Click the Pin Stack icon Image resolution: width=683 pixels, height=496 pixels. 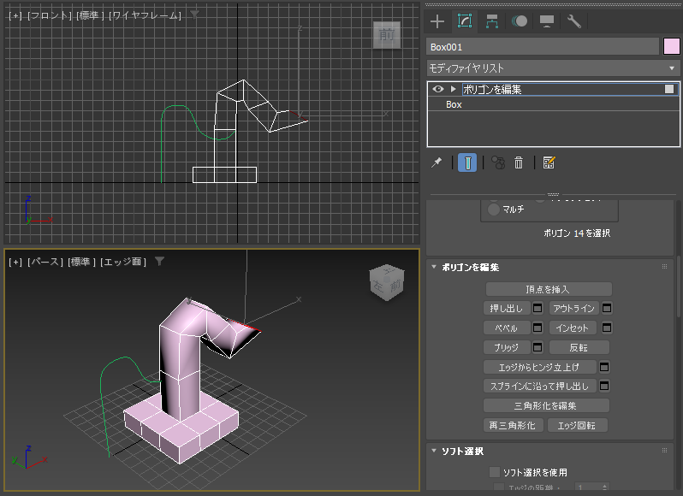[437, 162]
